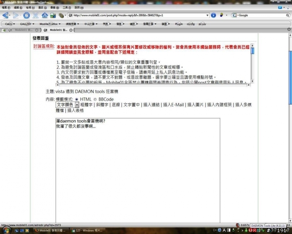The height and width of the screenshot is (234, 292).
Task: Open the 編輯 (Edit) menu
Action: click(18, 8)
